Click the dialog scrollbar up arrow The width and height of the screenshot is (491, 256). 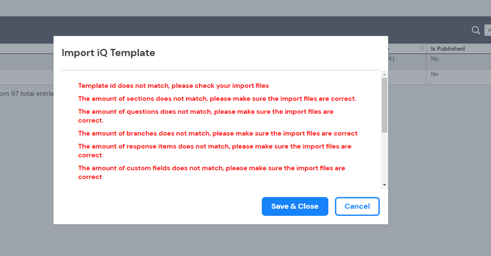(x=384, y=74)
